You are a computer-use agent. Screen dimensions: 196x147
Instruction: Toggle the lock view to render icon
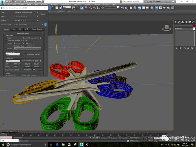click(46, 24)
